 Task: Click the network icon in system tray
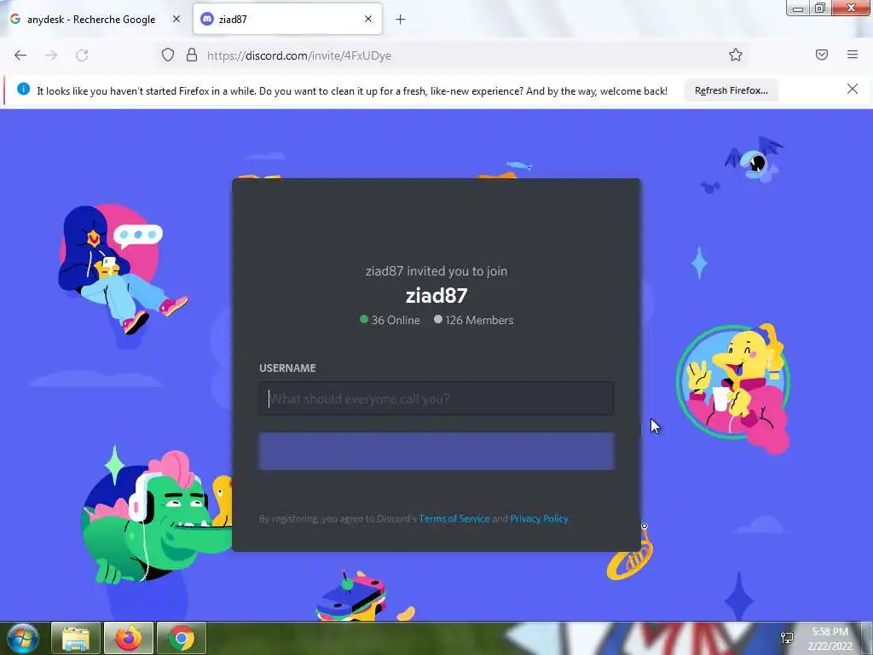point(787,638)
